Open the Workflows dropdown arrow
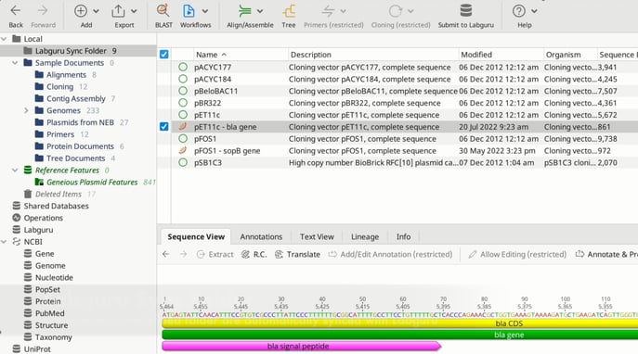The width and height of the screenshot is (638, 354). pos(205,11)
